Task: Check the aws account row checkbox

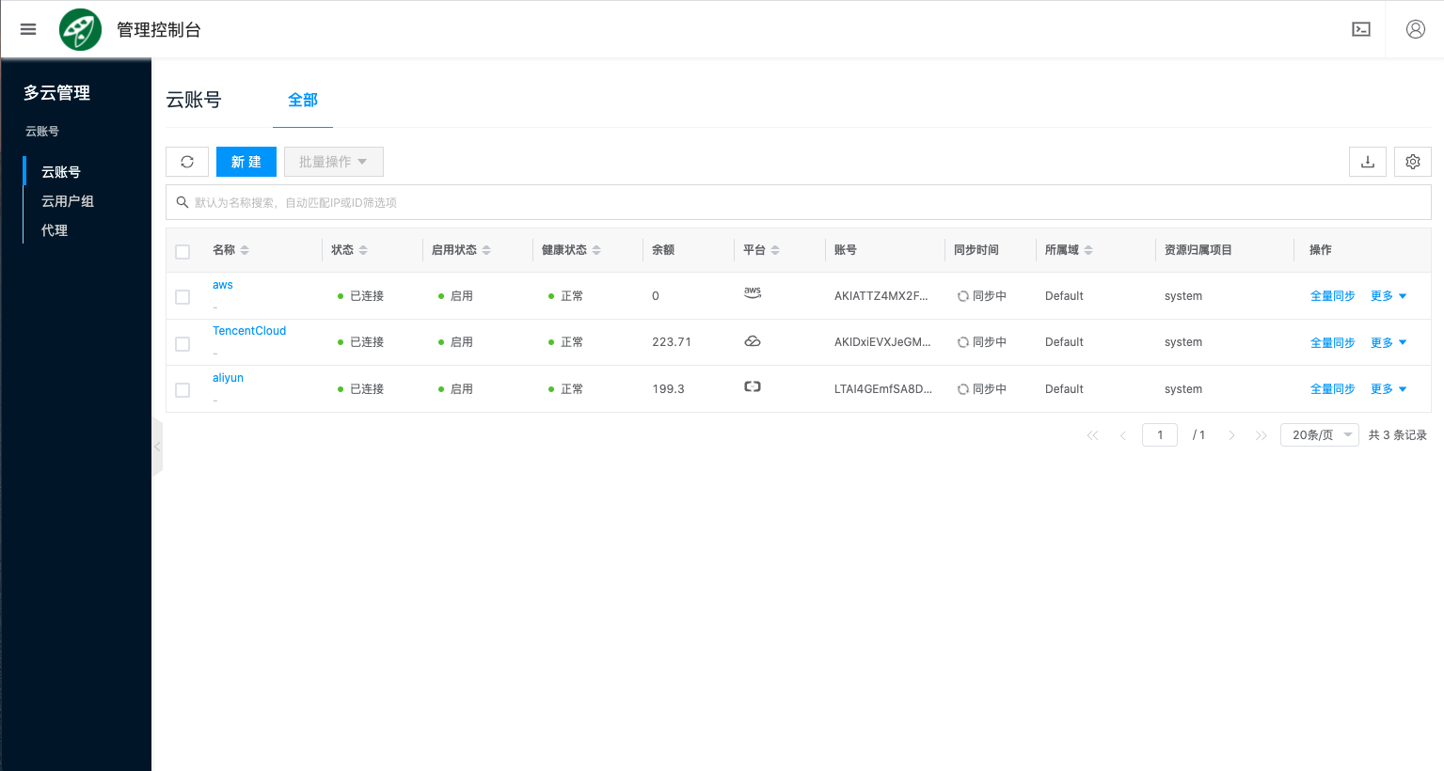Action: pyautogui.click(x=182, y=297)
